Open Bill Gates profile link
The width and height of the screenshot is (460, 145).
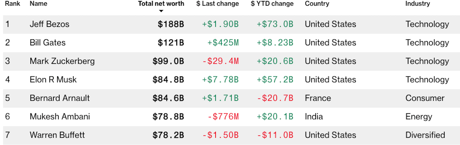48,43
